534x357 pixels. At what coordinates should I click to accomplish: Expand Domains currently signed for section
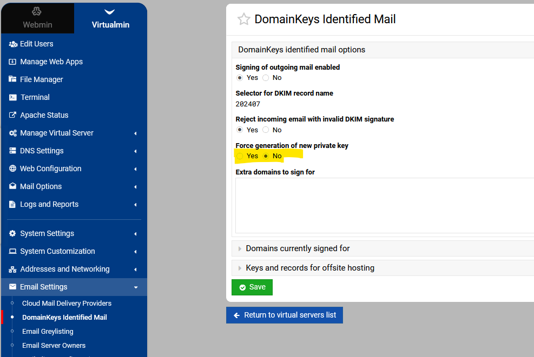click(x=298, y=248)
